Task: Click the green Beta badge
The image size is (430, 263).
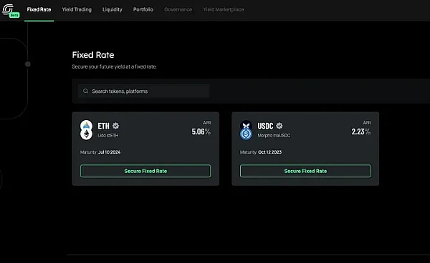Action: click(x=14, y=15)
